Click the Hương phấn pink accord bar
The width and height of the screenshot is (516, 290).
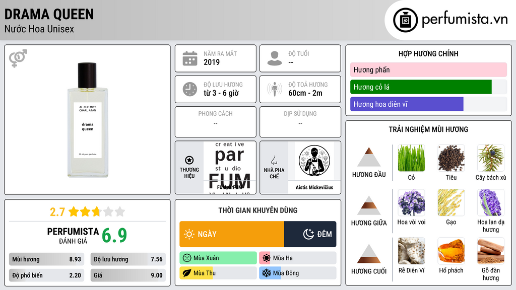[x=428, y=69]
